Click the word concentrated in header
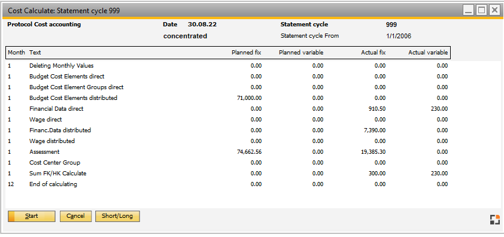Screen dimensions: 504x237 pyautogui.click(x=185, y=36)
